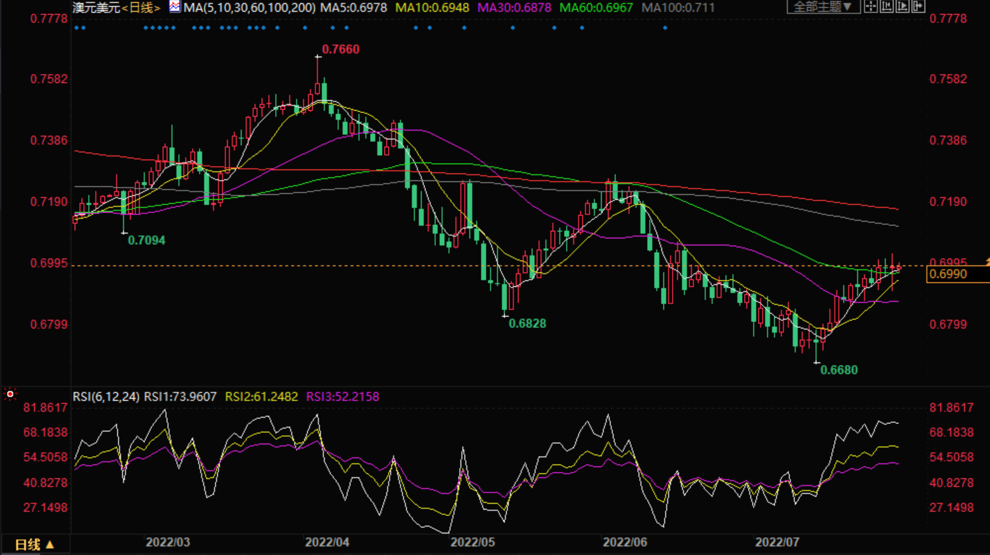Click 81.8617 on the left RSI axis
Image resolution: width=990 pixels, height=555 pixels.
46,408
